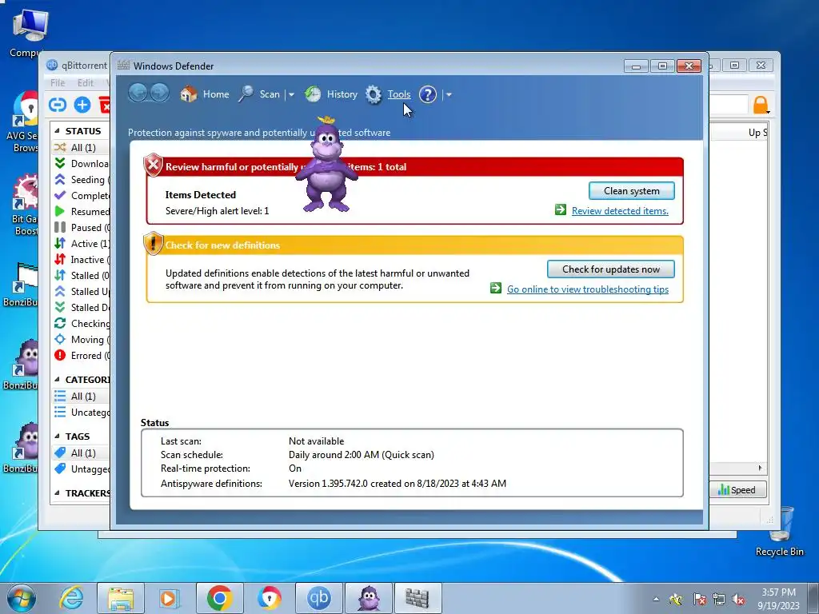Select the Resumed status filter

(x=81, y=211)
